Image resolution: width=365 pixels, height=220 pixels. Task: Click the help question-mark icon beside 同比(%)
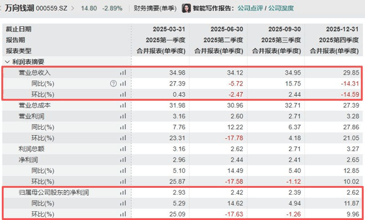tap(113, 84)
